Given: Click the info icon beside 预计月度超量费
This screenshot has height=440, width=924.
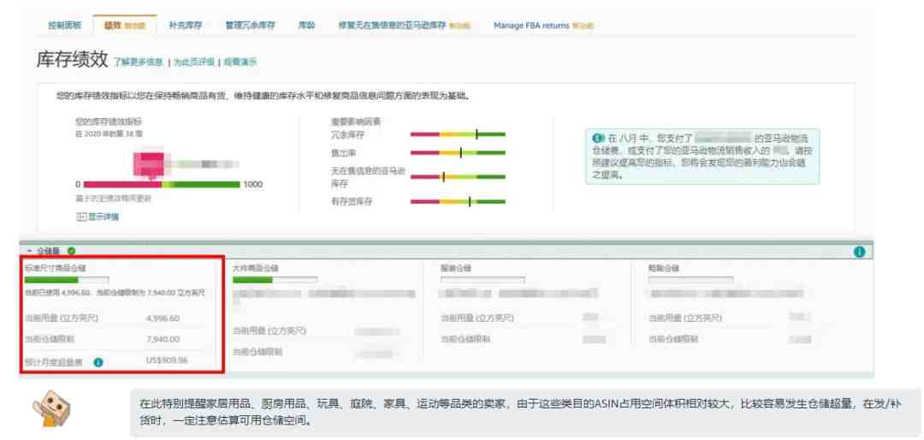Looking at the screenshot, I should click(98, 361).
